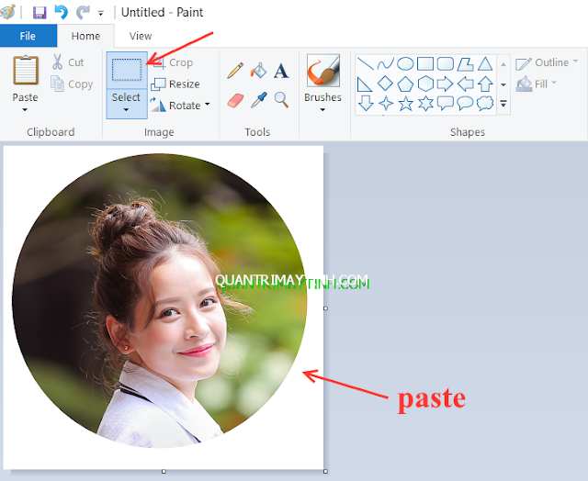Expand the Brushes dropdown
The width and height of the screenshot is (588, 481).
click(322, 109)
